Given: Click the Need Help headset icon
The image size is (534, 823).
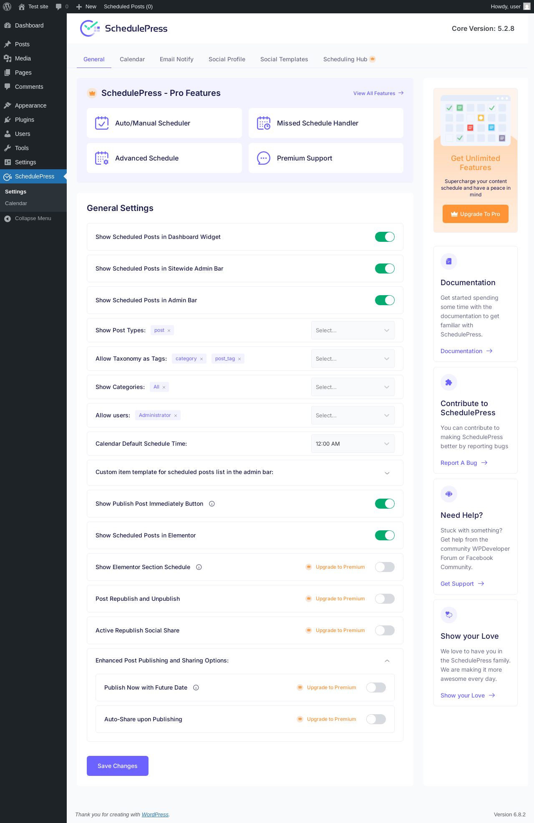Looking at the screenshot, I should [449, 494].
